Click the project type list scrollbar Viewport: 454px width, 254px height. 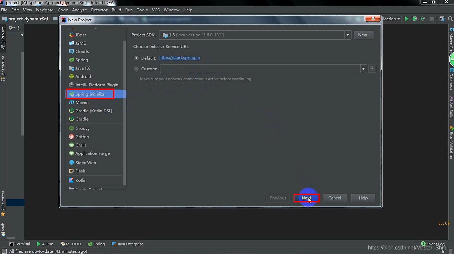(x=125, y=113)
